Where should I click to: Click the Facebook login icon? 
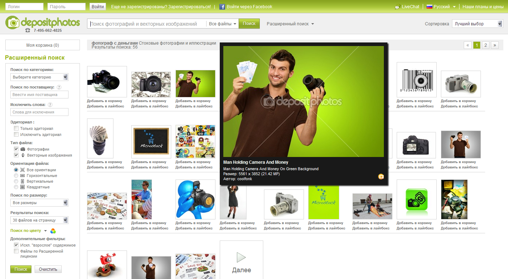(222, 7)
